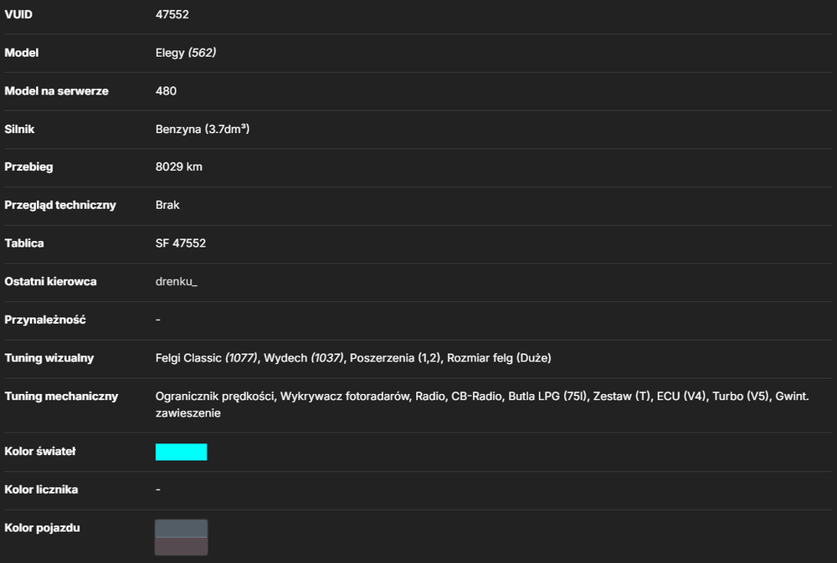Click the Tuning wizualny label
The height and width of the screenshot is (563, 837).
point(49,358)
